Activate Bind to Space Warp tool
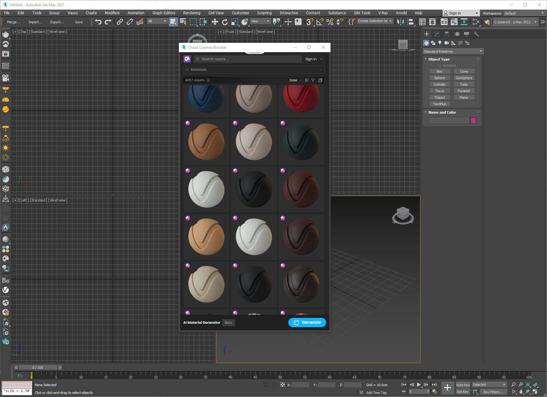 point(140,22)
